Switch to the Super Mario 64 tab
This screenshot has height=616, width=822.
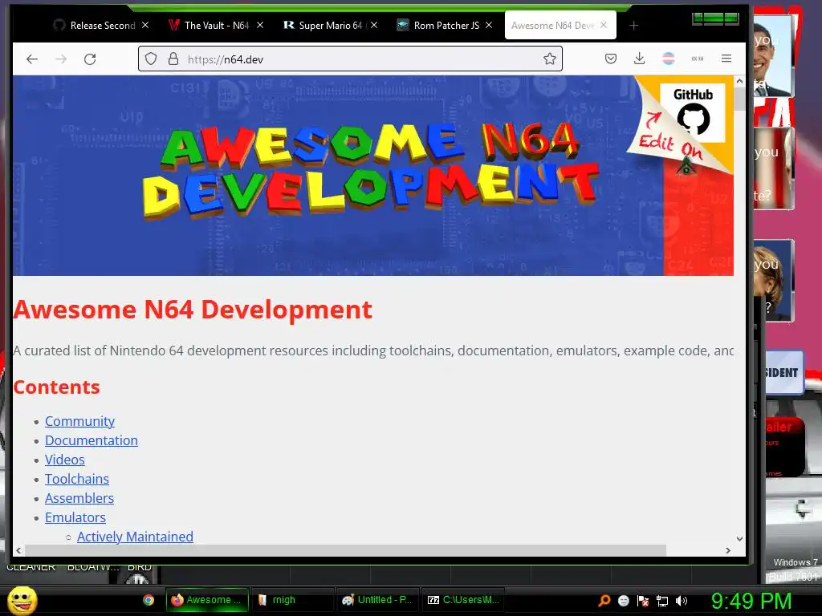[330, 25]
